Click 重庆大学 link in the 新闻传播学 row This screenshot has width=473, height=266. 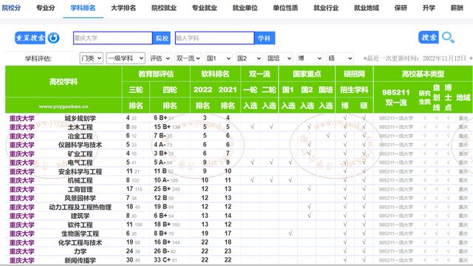coord(21,260)
